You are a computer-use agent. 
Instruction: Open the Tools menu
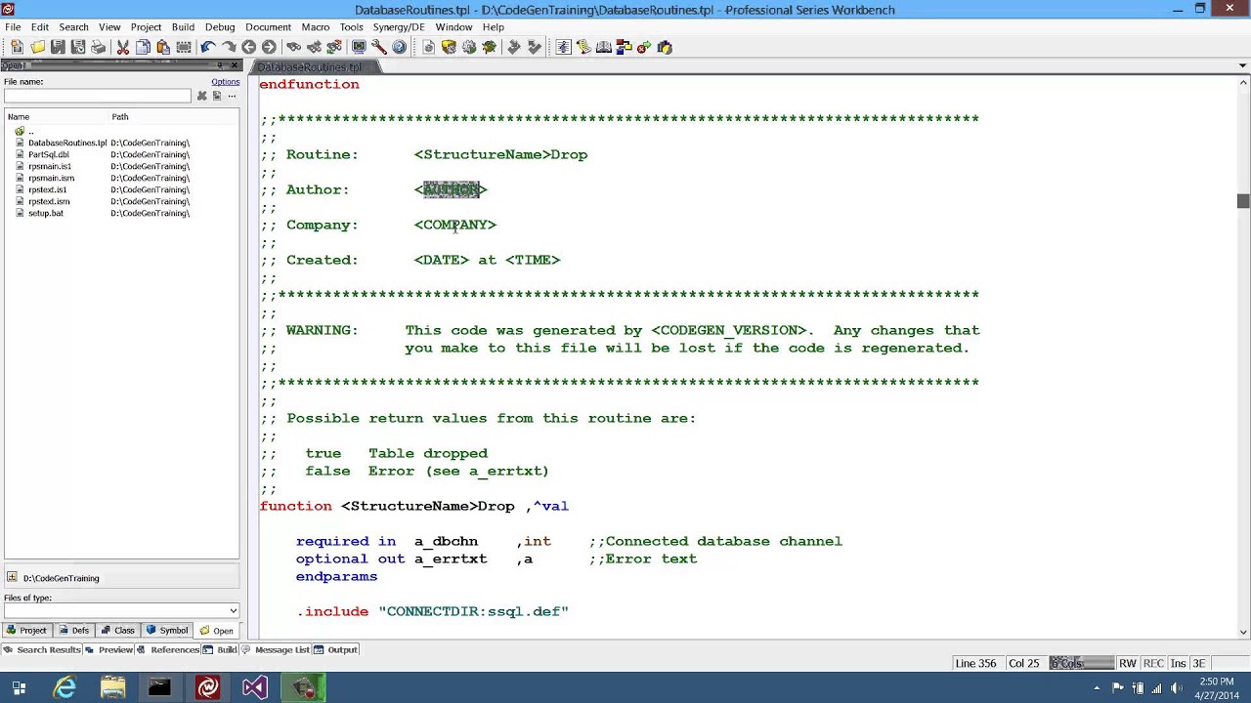click(351, 27)
